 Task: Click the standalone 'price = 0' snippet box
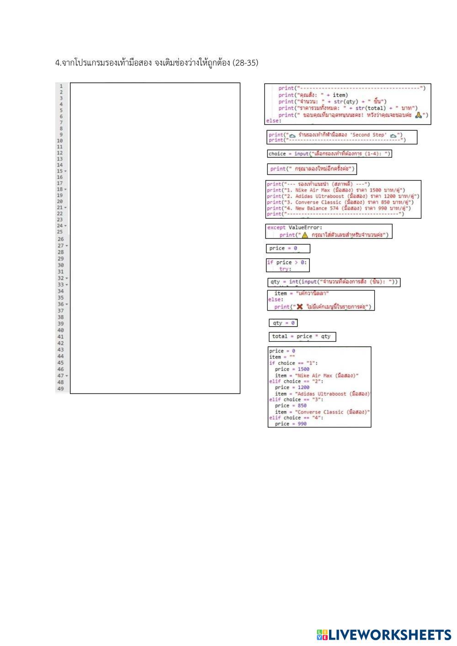click(x=288, y=249)
